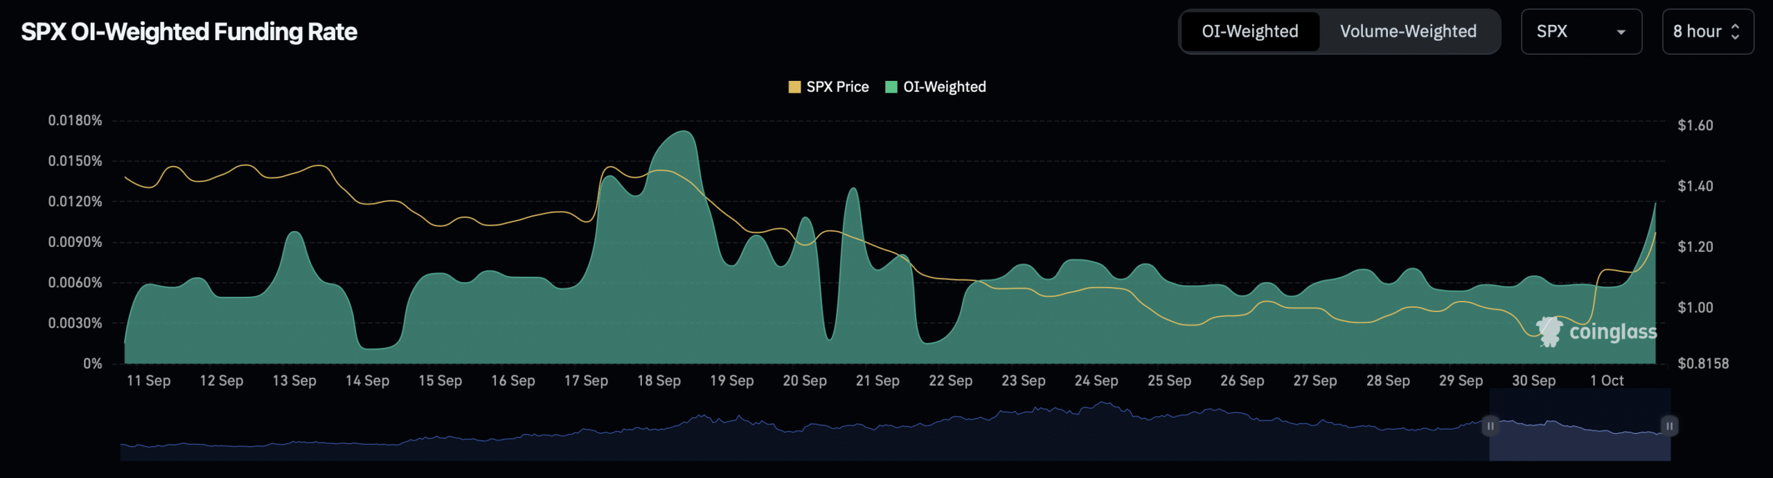Click the up-down arrows beside 8 hour
1773x478 pixels.
click(1735, 32)
